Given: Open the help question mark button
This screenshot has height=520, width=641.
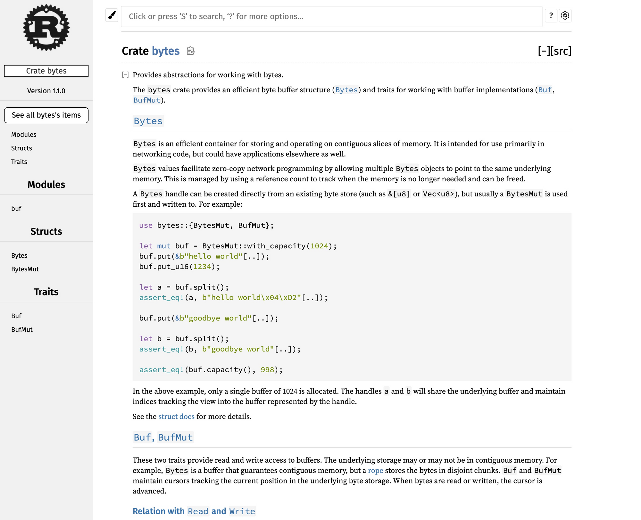Looking at the screenshot, I should click(x=551, y=15).
